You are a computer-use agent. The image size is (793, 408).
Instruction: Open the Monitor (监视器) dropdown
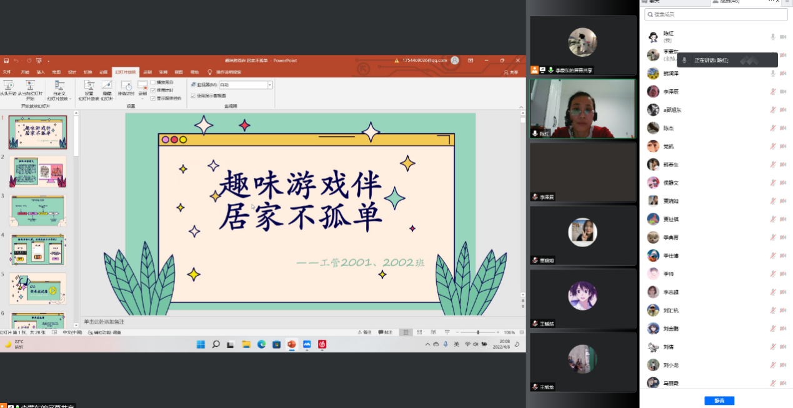[270, 85]
